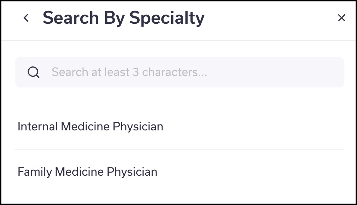The image size is (357, 205).
Task: Select Family Medicine Physician specialty
Action: tap(180, 172)
